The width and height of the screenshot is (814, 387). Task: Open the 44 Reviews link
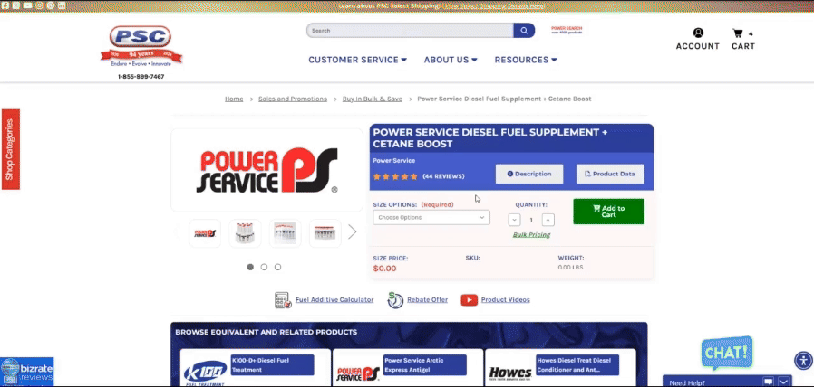(x=443, y=176)
